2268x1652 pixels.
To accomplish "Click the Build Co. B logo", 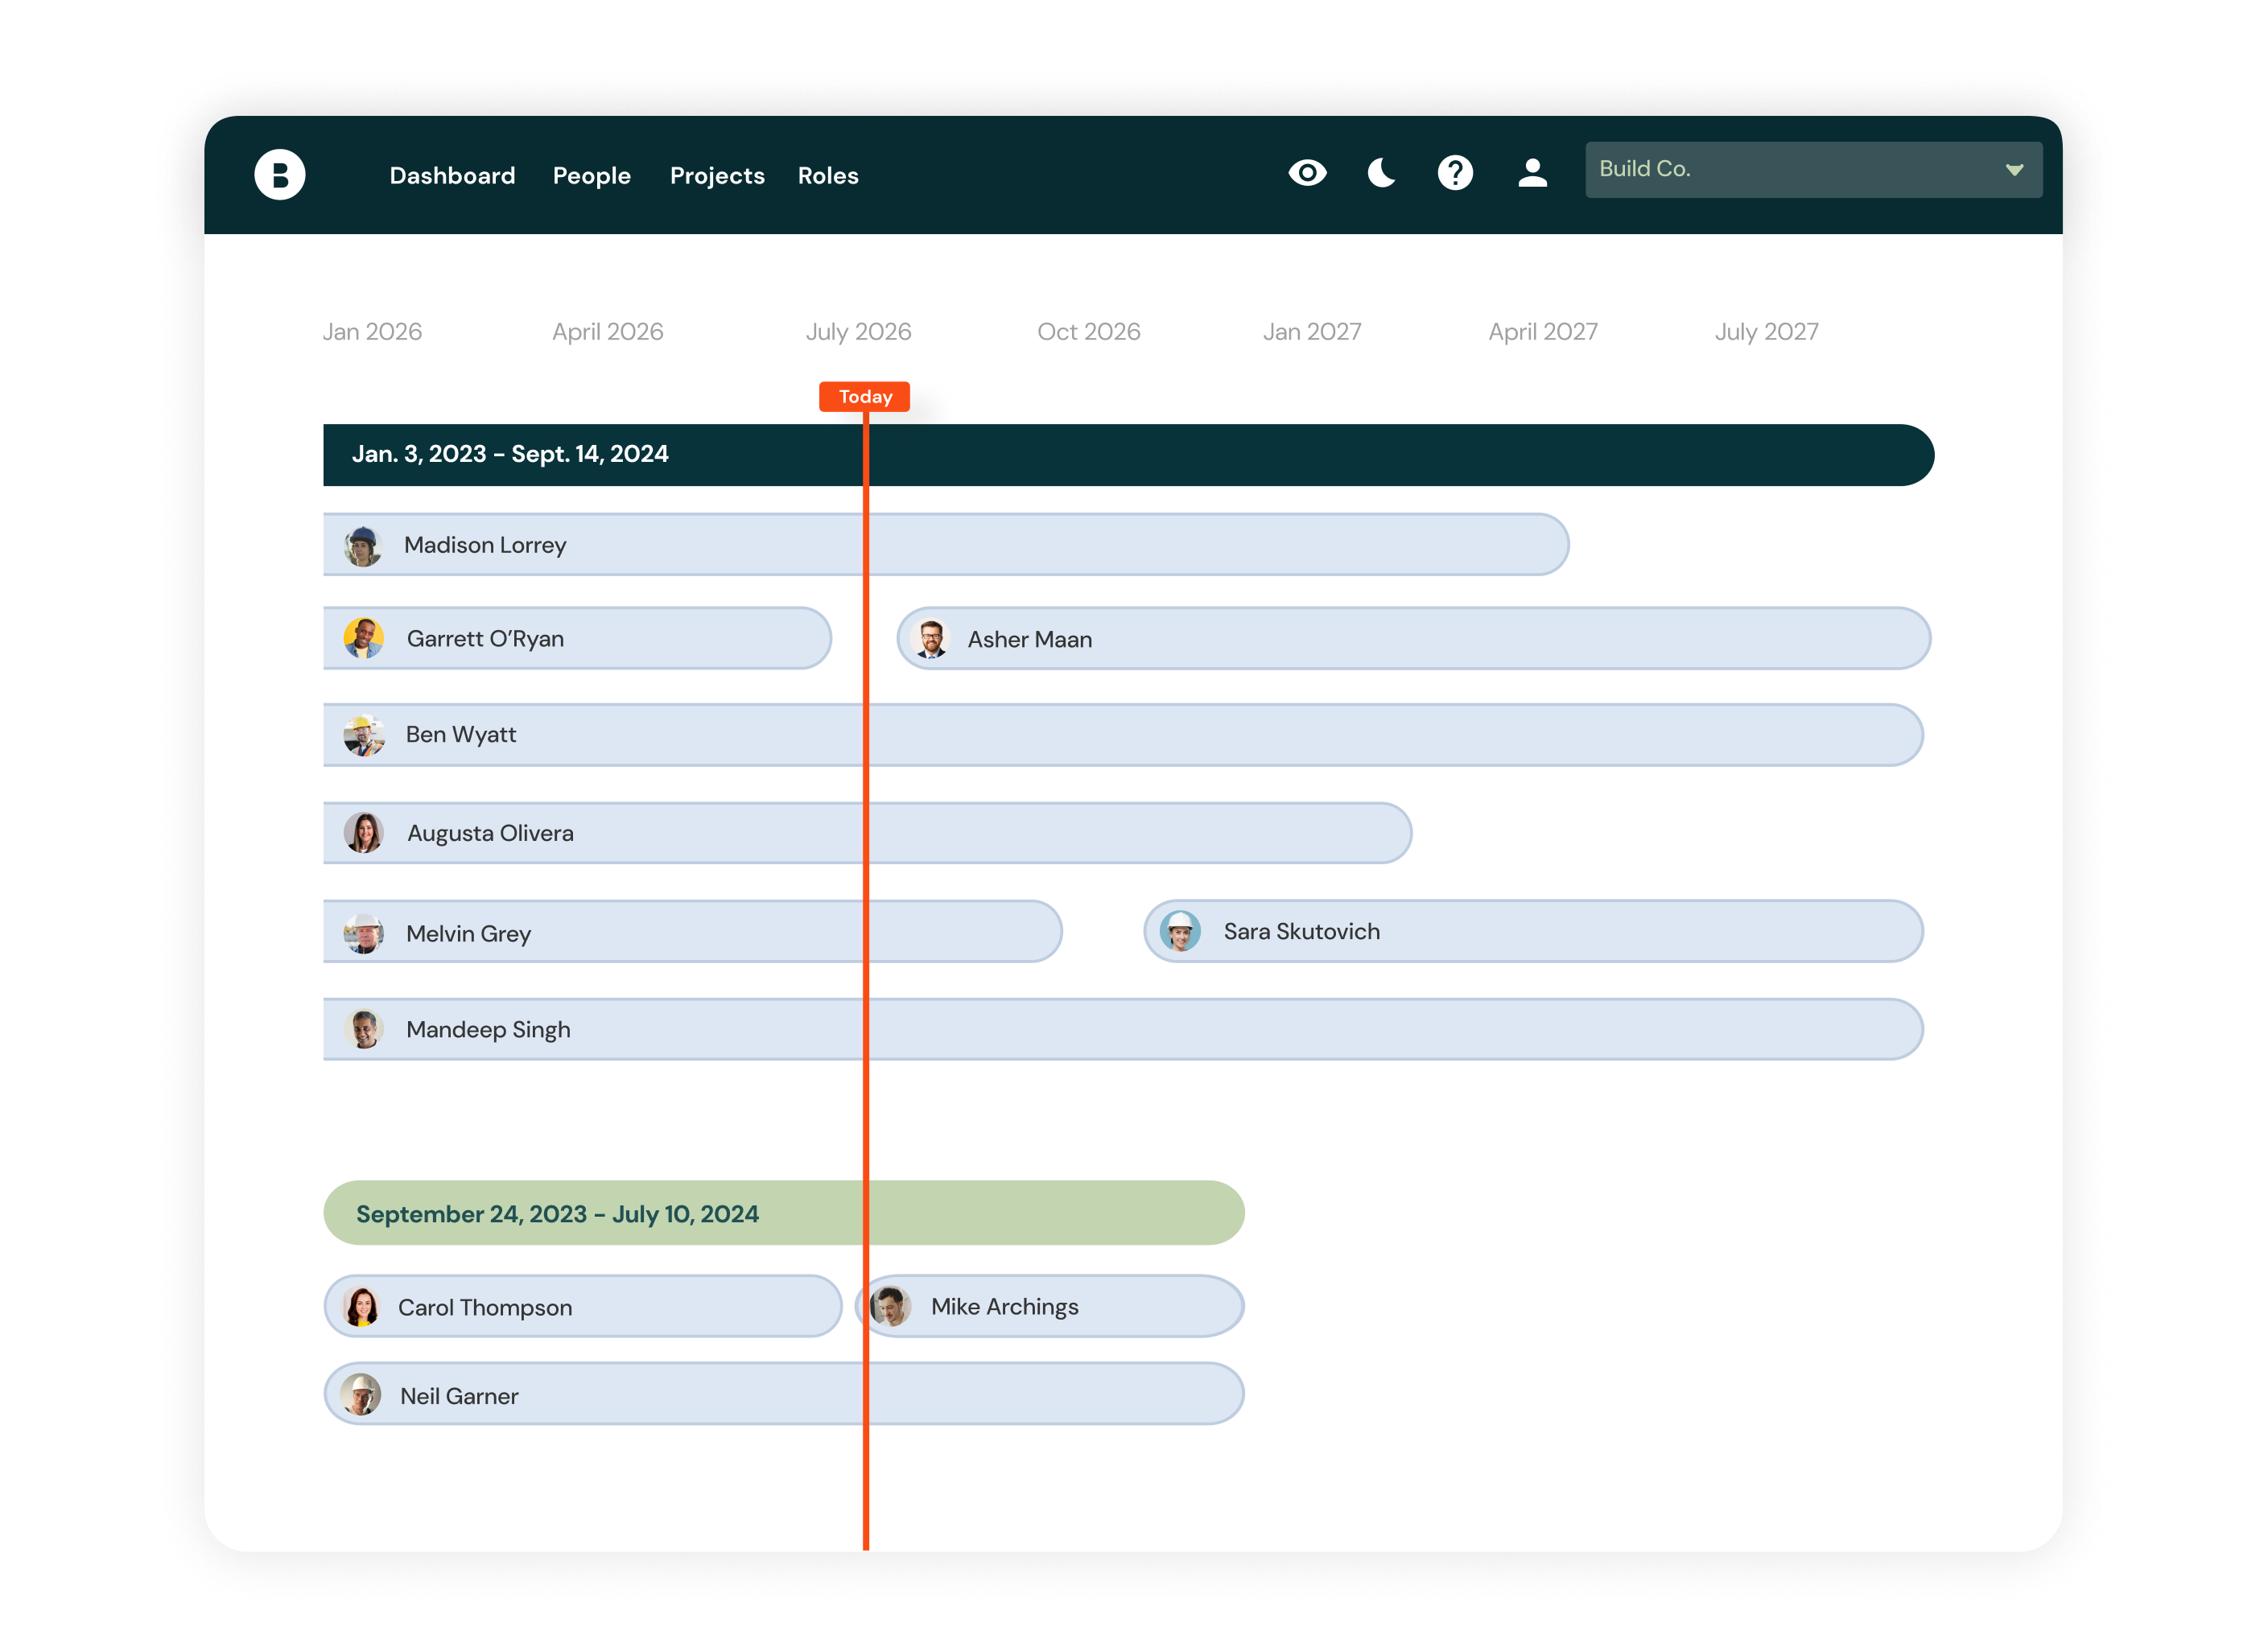I will click(x=279, y=175).
